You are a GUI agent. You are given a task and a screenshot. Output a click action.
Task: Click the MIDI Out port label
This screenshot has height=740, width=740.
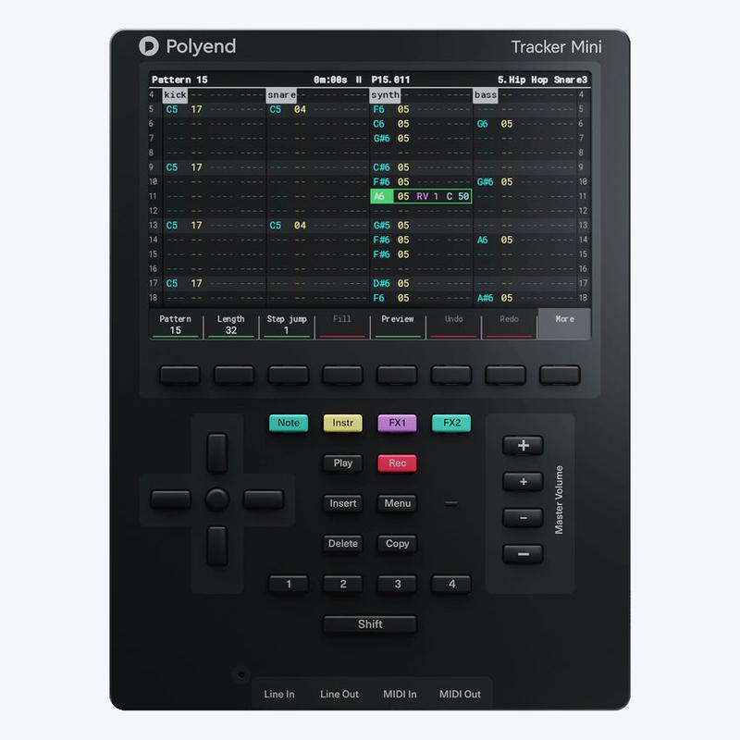pos(460,695)
